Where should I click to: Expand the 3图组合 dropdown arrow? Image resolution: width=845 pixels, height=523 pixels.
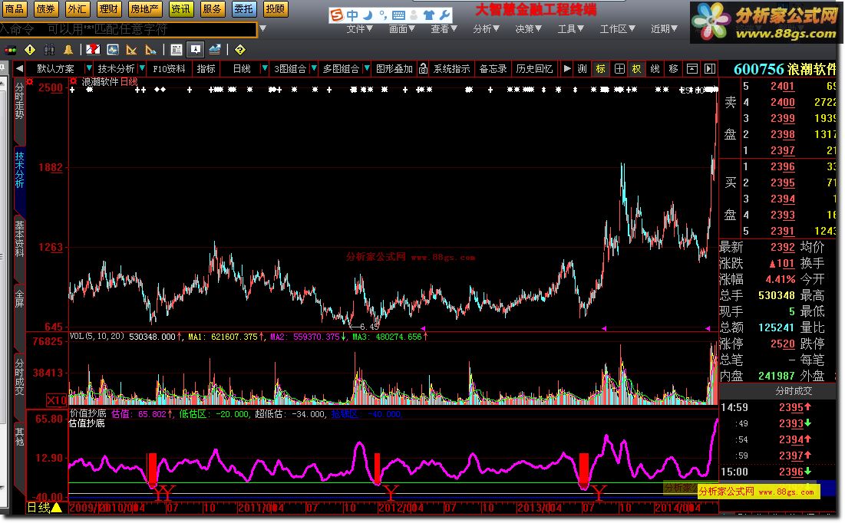[x=314, y=68]
